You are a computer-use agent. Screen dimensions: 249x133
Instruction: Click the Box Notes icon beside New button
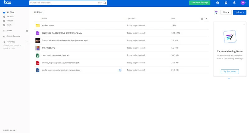[217, 12]
